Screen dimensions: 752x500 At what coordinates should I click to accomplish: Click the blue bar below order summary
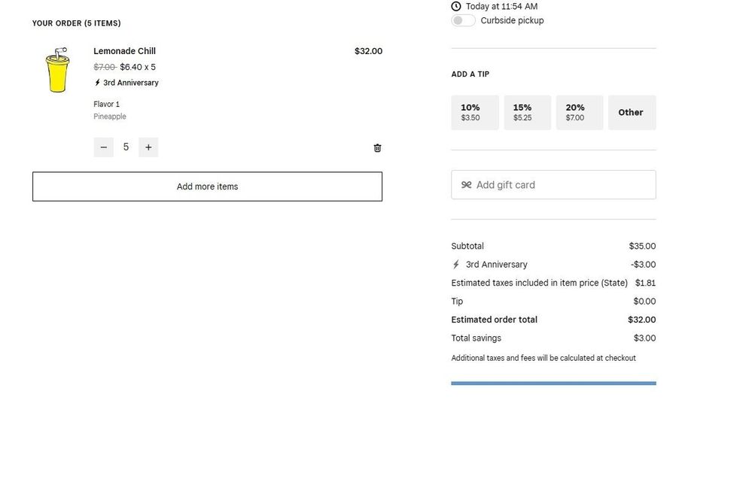(x=553, y=383)
